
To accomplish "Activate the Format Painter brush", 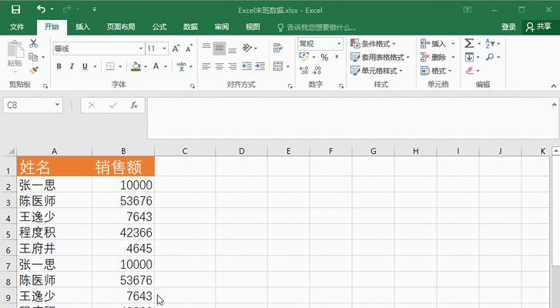I will click(x=34, y=70).
